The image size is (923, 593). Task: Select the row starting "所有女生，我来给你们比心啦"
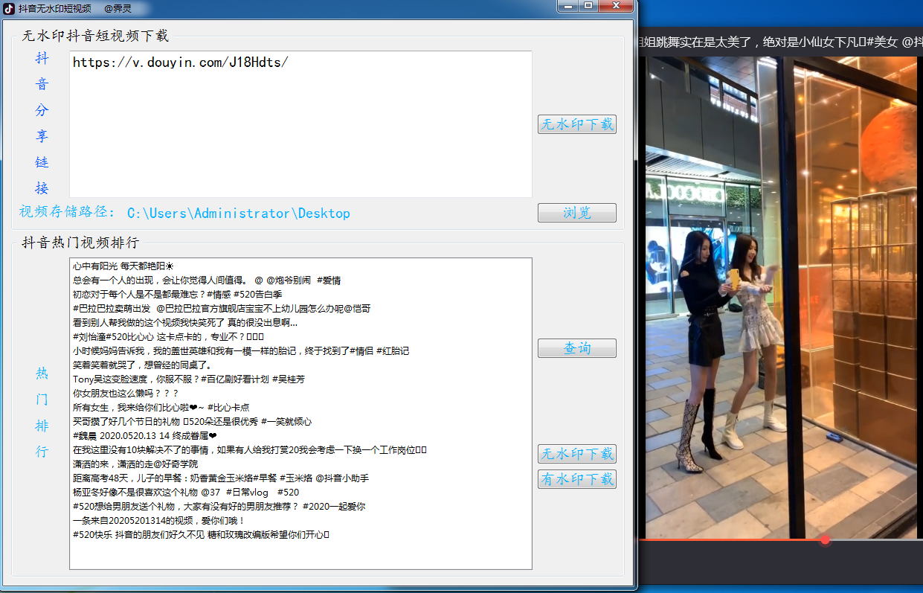pos(300,407)
